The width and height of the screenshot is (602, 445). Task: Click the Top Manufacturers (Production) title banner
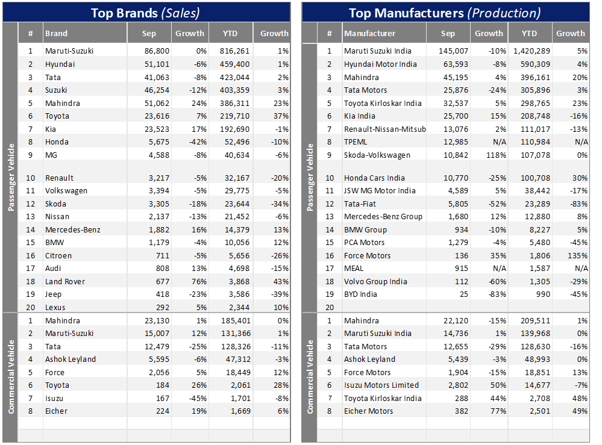445,12
